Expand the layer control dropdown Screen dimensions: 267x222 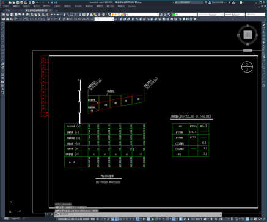click(x=158, y=15)
